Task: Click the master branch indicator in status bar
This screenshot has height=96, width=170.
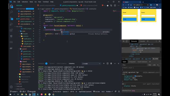Action: (x=14, y=91)
